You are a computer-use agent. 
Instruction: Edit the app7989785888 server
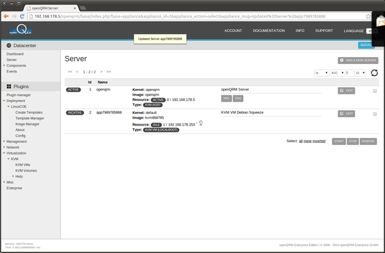pyautogui.click(x=346, y=114)
